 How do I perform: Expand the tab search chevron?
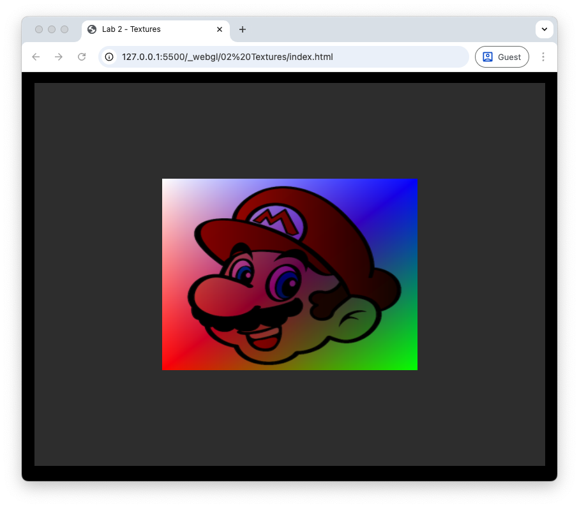coord(544,29)
